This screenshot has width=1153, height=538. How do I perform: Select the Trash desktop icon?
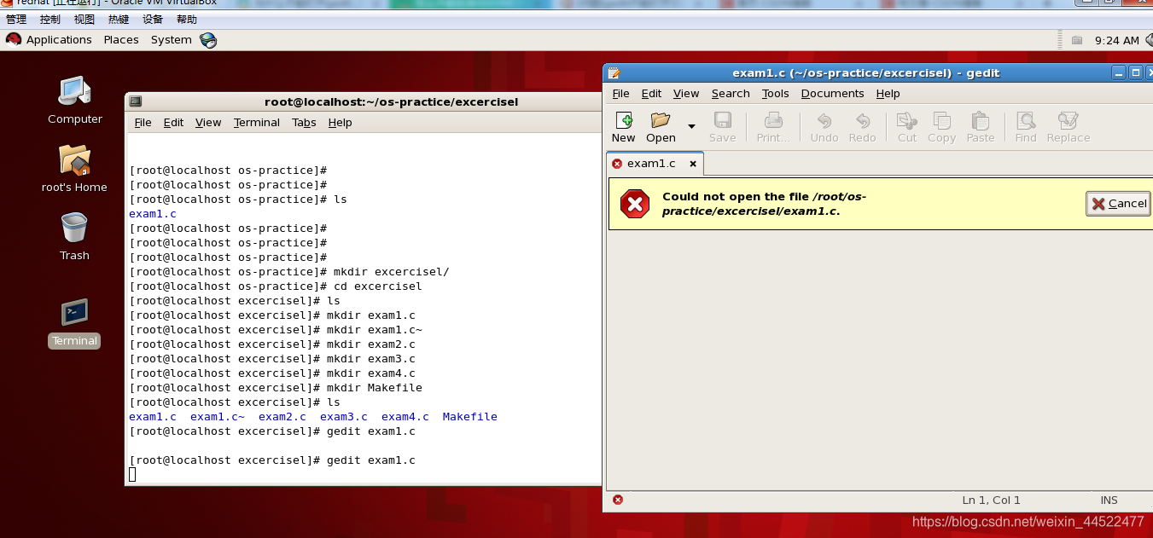click(74, 236)
